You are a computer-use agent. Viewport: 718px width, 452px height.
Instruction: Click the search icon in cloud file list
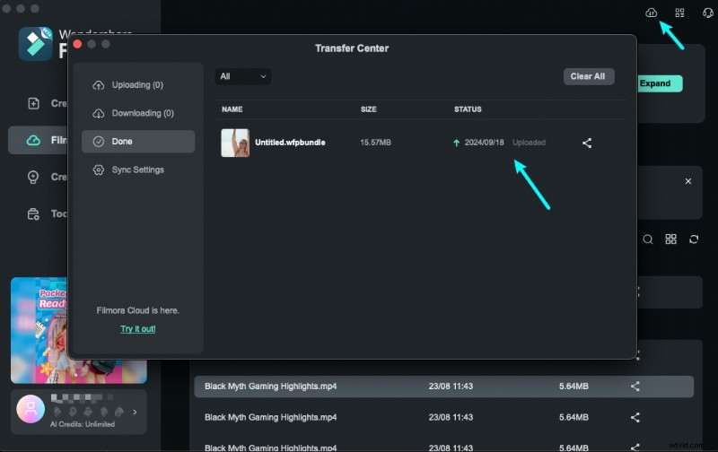[x=648, y=239]
